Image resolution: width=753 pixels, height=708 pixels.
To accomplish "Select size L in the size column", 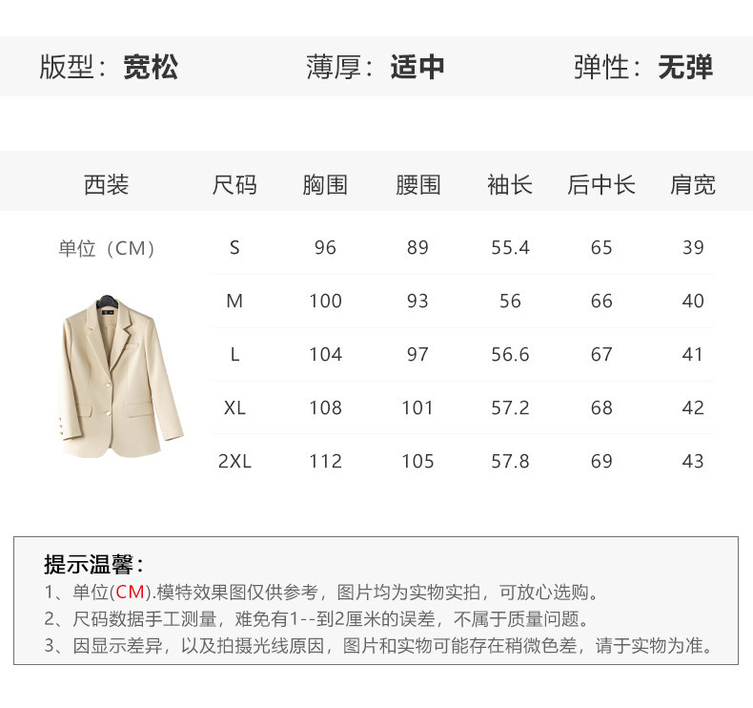I will 234,354.
